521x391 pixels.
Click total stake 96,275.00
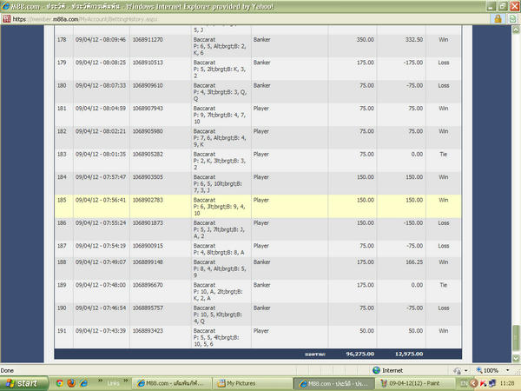[359, 355]
